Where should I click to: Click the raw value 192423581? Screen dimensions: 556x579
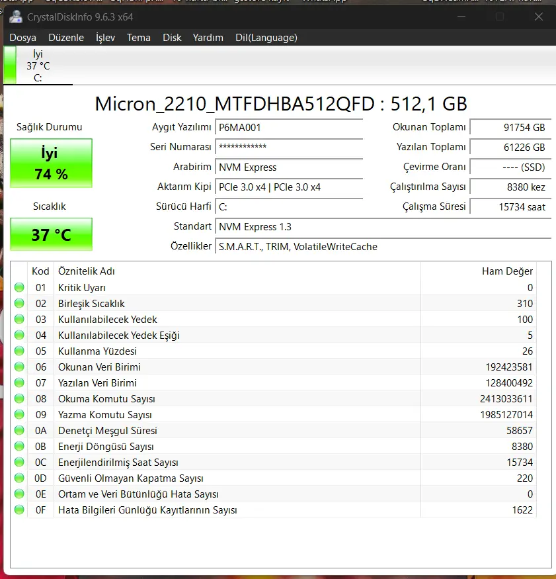click(509, 367)
